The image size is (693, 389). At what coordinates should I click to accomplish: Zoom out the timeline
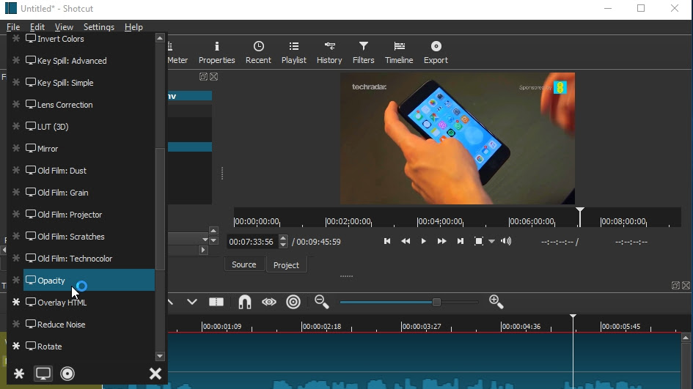(x=322, y=302)
